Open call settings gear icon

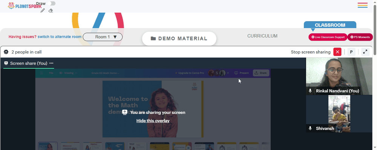(6, 52)
